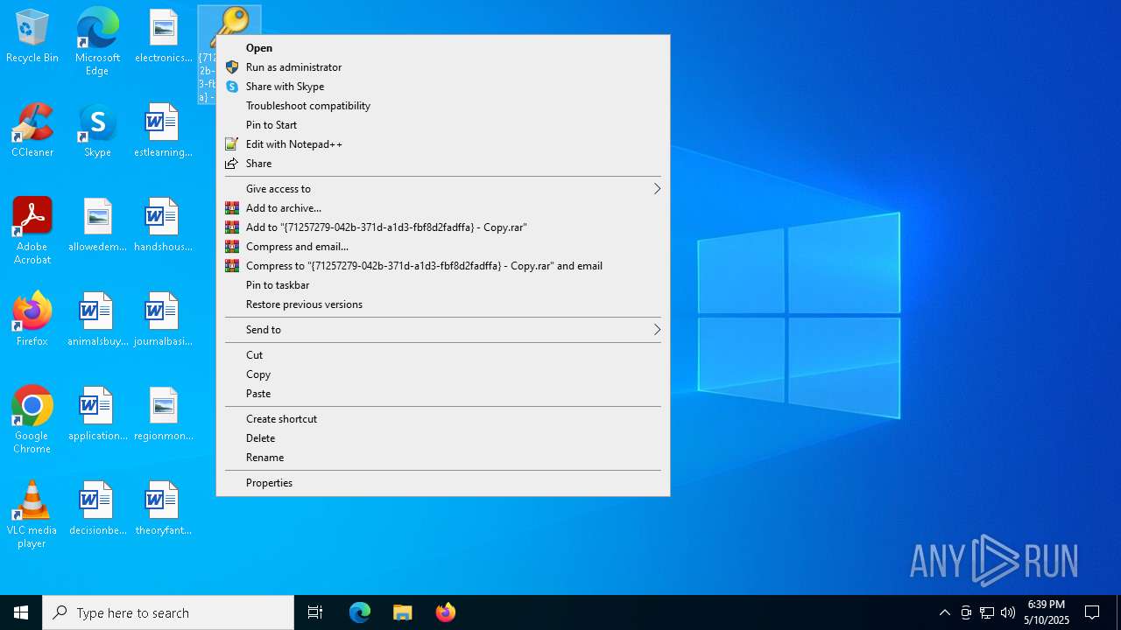Click the network tray icon

(x=987, y=612)
